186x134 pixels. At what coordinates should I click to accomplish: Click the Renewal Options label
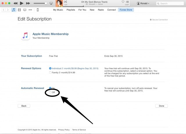[x=31, y=68]
